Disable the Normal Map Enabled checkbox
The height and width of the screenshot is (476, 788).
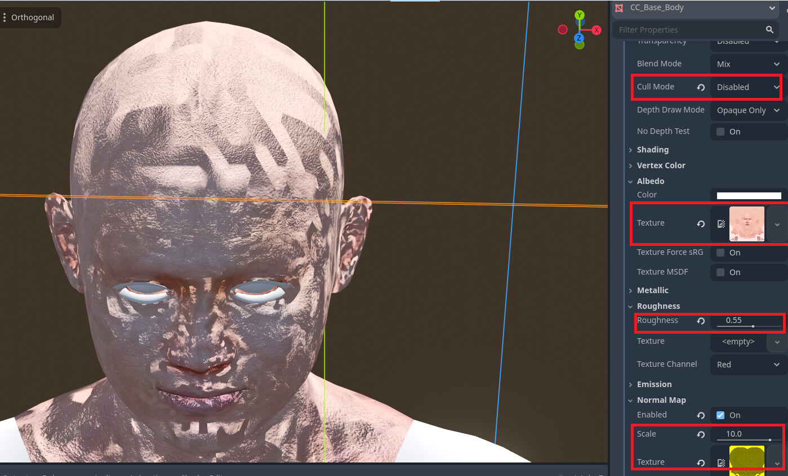tap(719, 415)
